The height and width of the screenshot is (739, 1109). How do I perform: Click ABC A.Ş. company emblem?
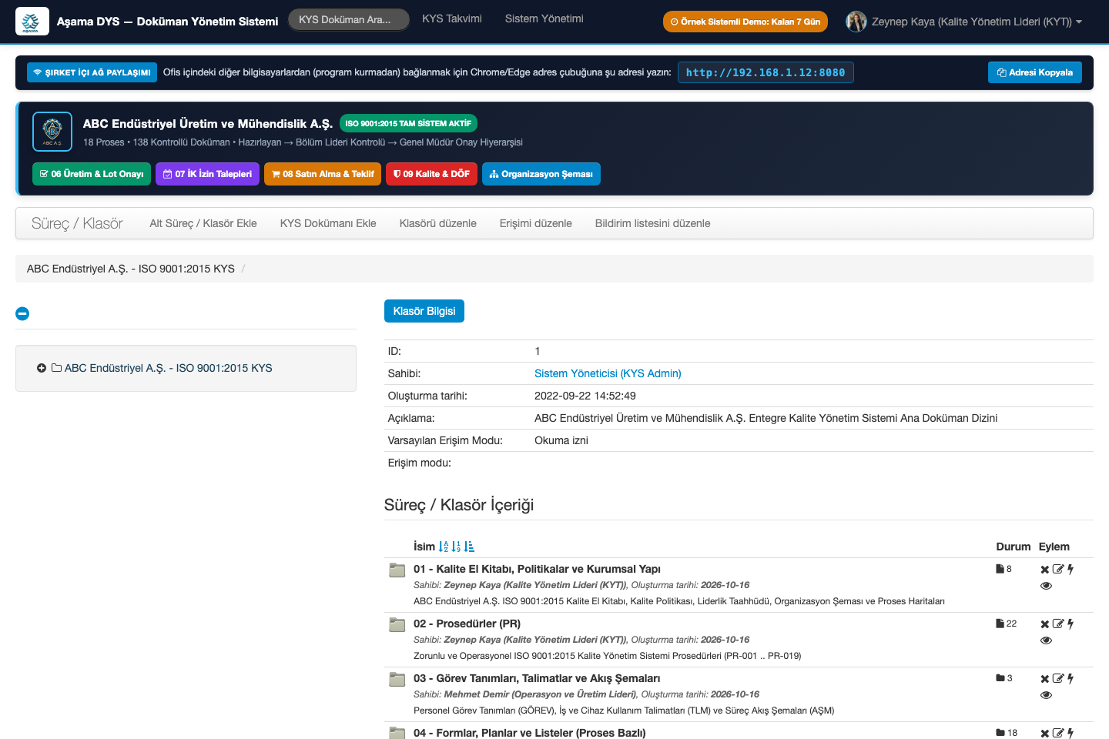coord(52,132)
